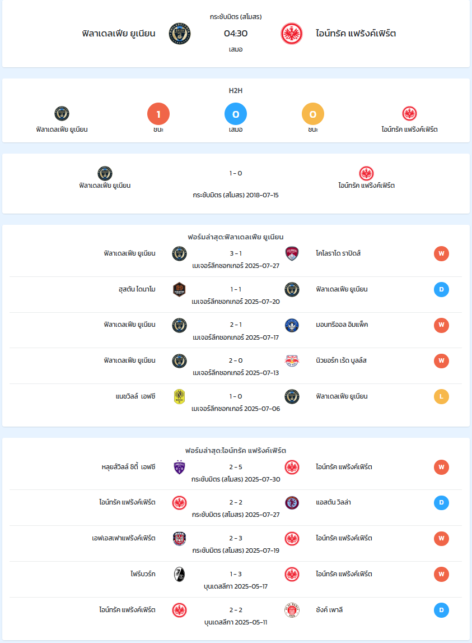The width and height of the screenshot is (472, 643).
Task: Open the 2 - 5 Louisville City friendly result
Action: coord(236,467)
